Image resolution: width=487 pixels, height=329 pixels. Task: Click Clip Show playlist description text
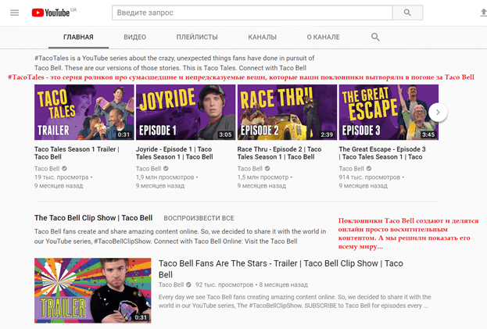tap(180, 236)
